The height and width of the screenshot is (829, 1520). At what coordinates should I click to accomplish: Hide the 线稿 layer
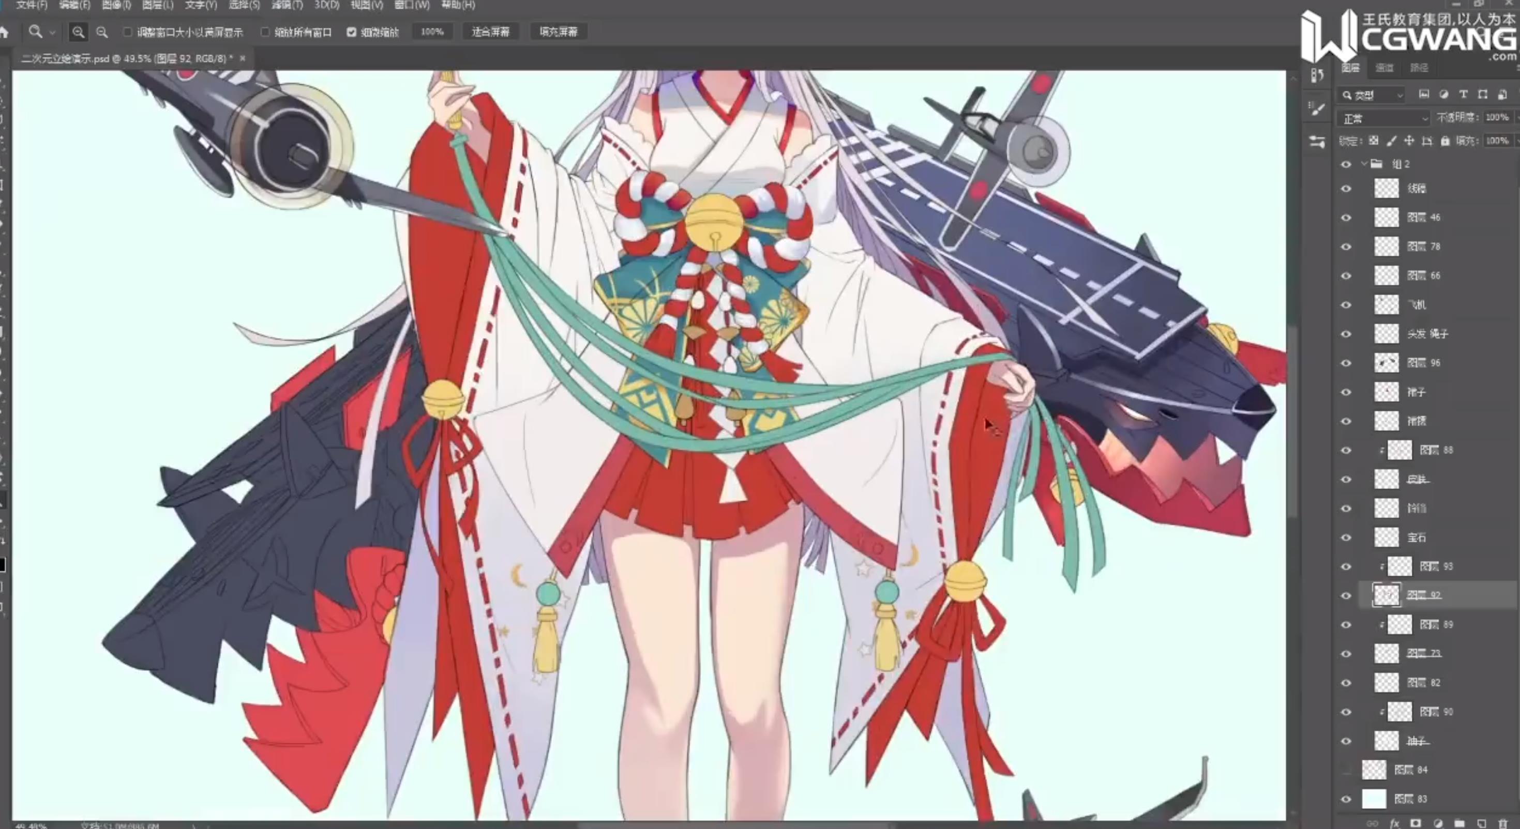1346,189
